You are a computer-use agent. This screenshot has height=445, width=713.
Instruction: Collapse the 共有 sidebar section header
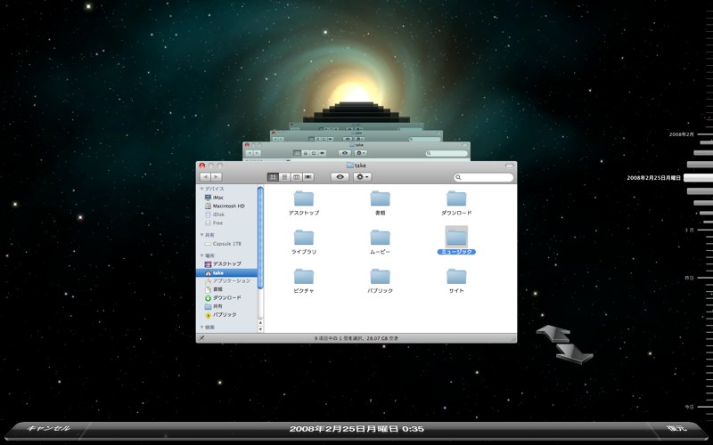pos(202,235)
